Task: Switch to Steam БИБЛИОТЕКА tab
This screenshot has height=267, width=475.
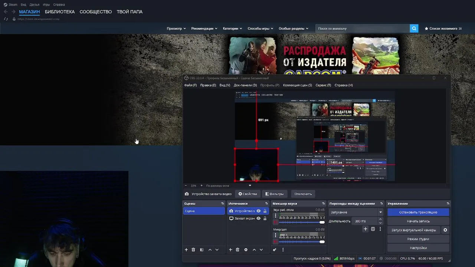Action: pyautogui.click(x=60, y=11)
